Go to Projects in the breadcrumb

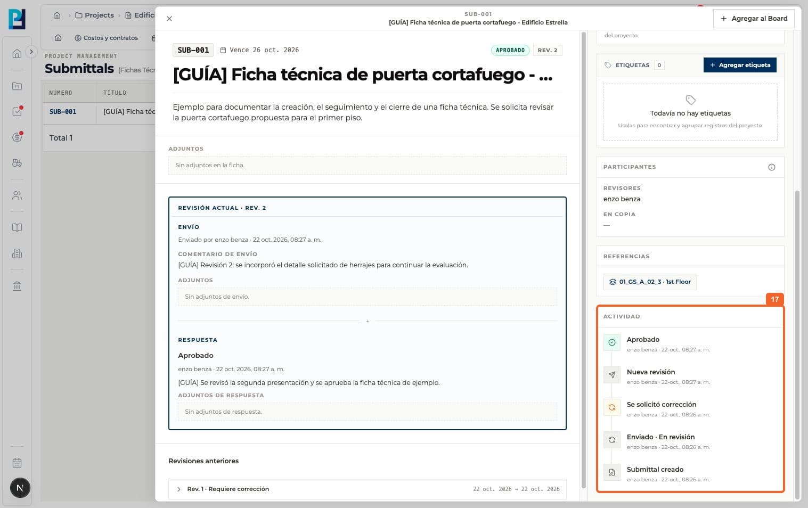[94, 15]
